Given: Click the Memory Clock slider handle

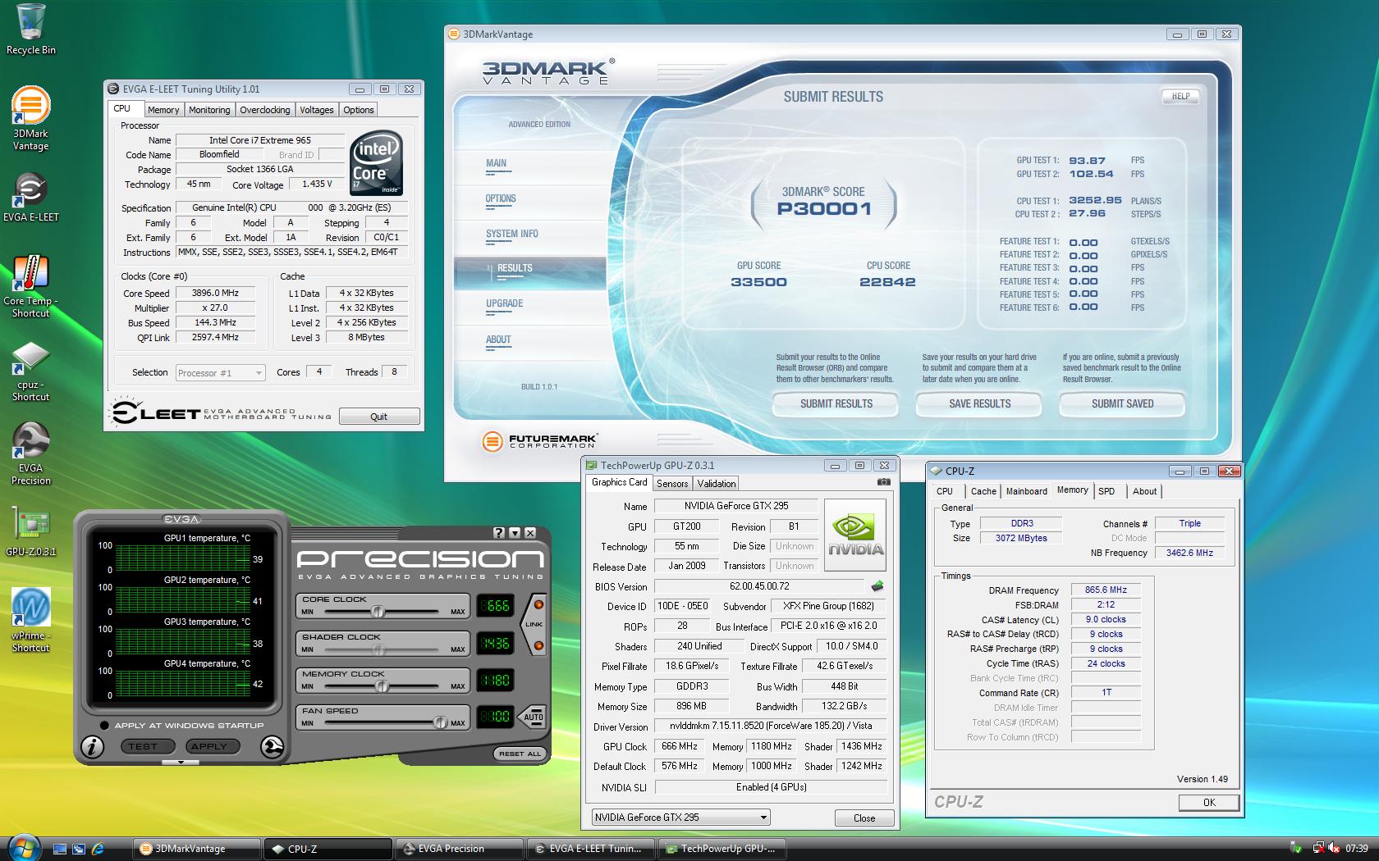Looking at the screenshot, I should (x=382, y=686).
